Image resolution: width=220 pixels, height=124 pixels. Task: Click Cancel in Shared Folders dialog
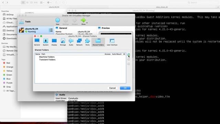112,88
